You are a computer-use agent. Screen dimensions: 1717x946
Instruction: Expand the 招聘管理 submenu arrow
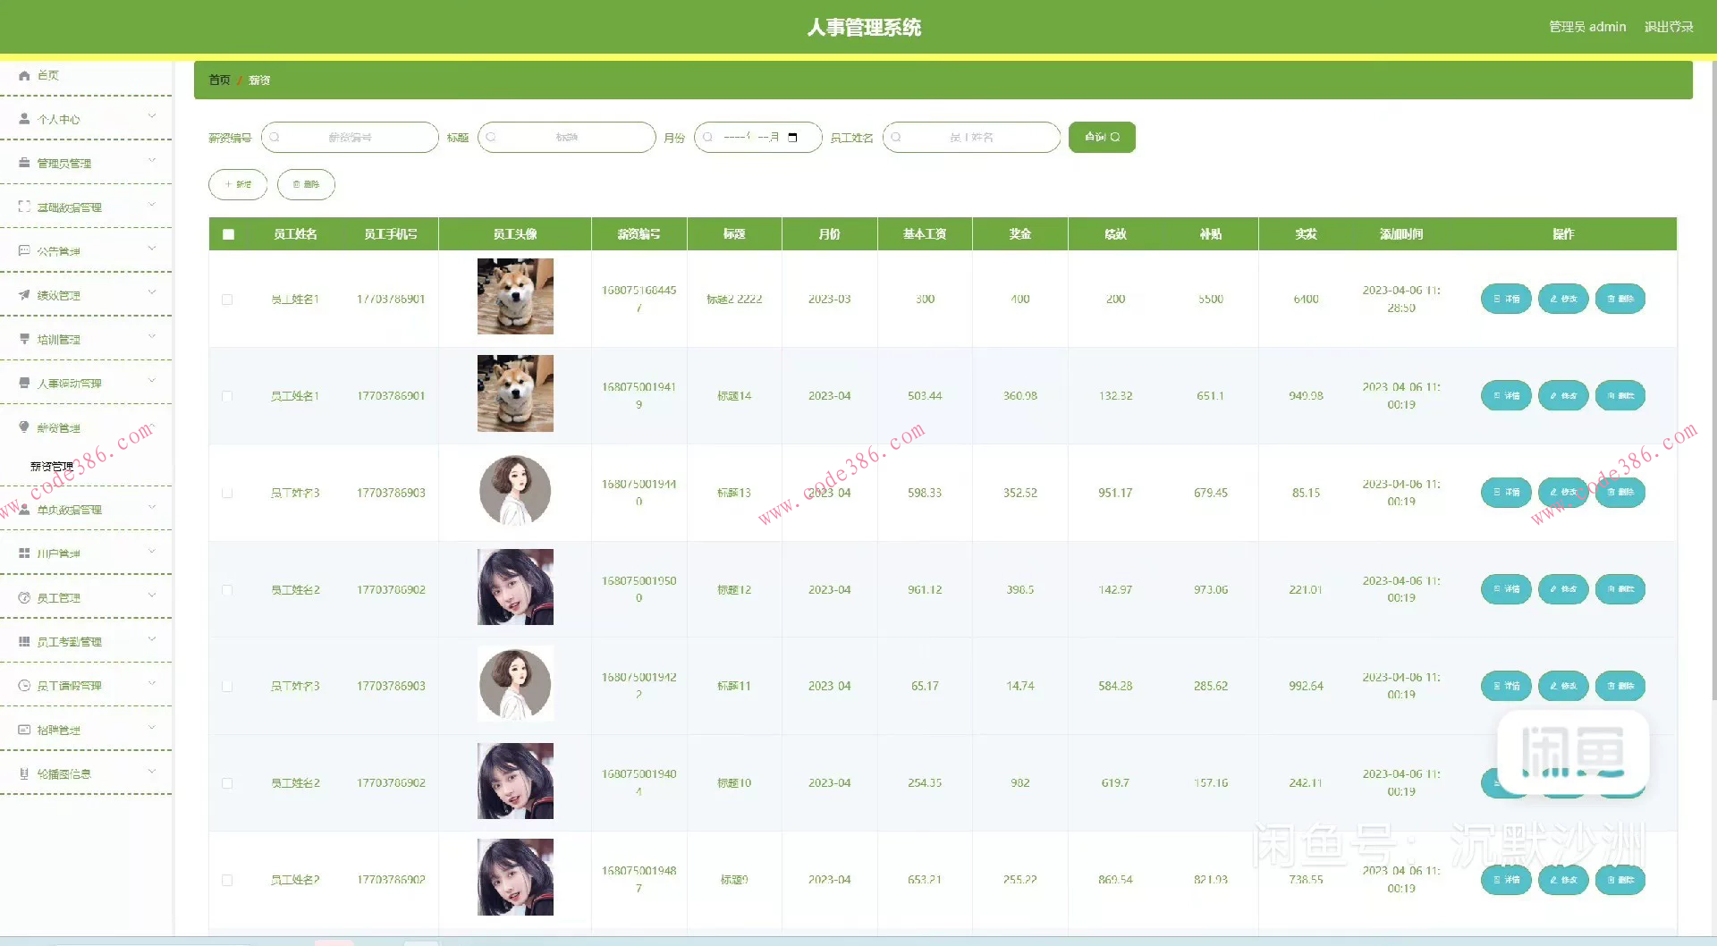click(x=152, y=728)
